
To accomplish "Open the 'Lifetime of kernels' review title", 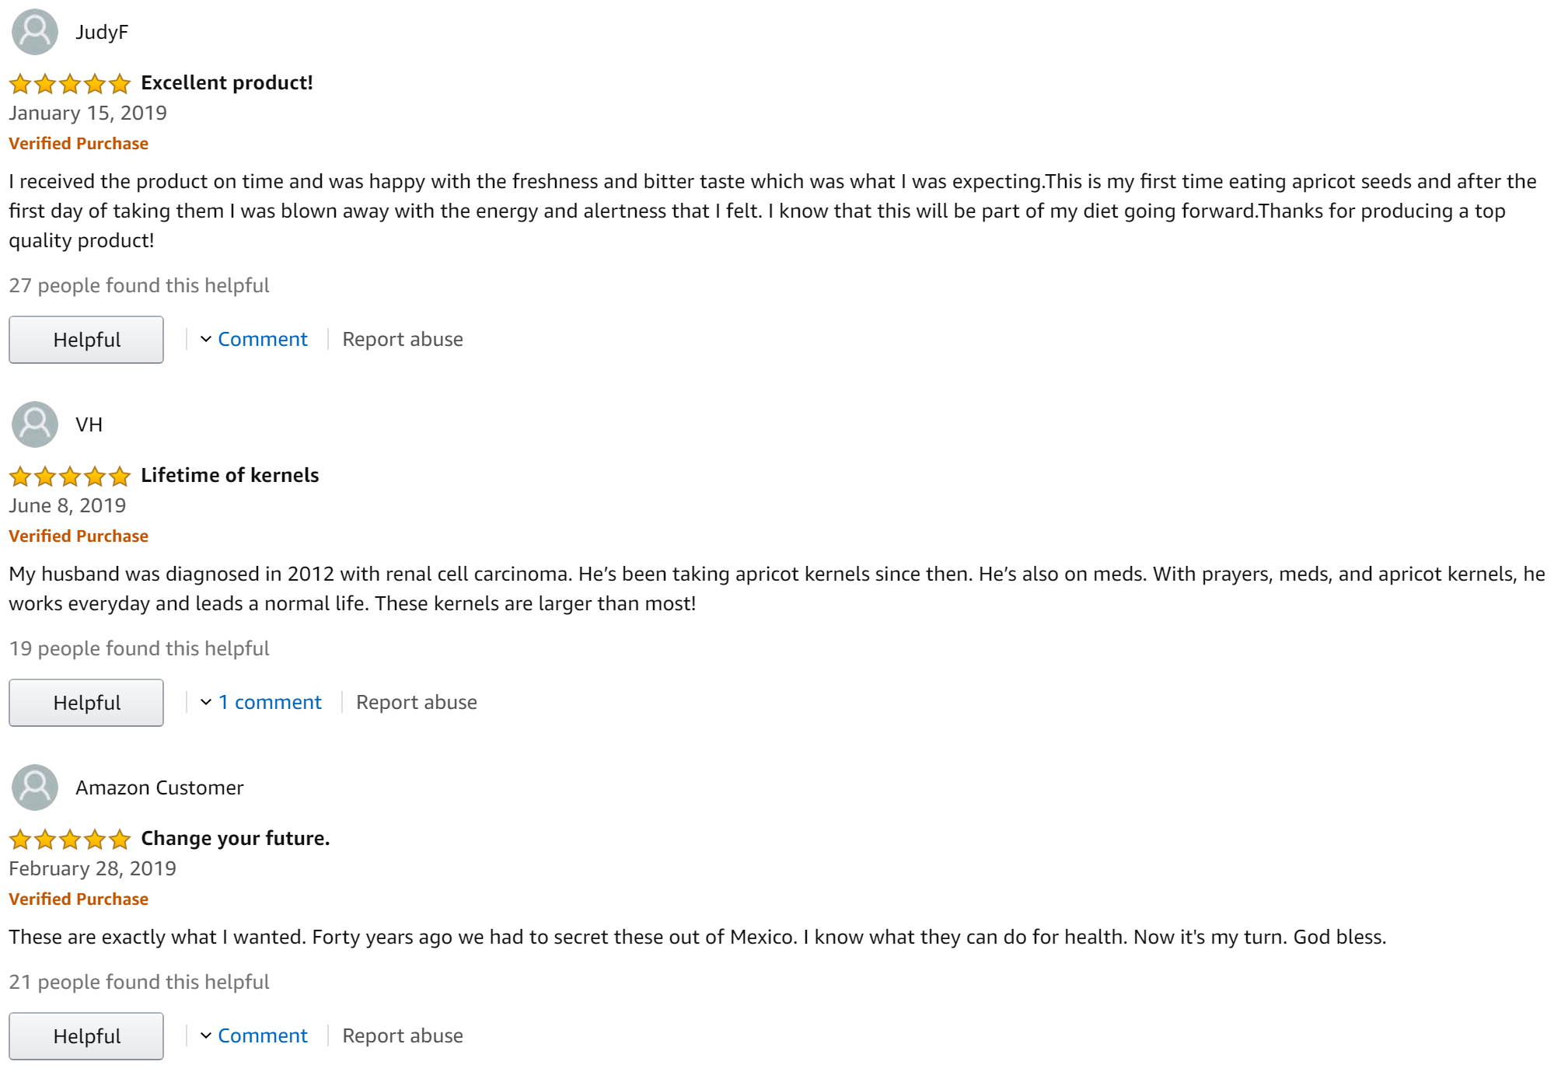I will point(229,476).
